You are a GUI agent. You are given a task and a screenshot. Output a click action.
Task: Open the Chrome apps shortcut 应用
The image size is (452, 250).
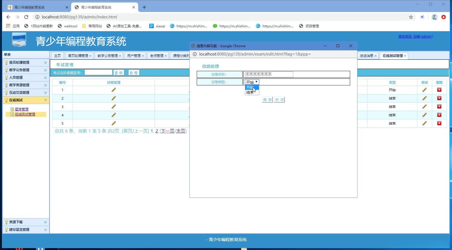point(13,26)
